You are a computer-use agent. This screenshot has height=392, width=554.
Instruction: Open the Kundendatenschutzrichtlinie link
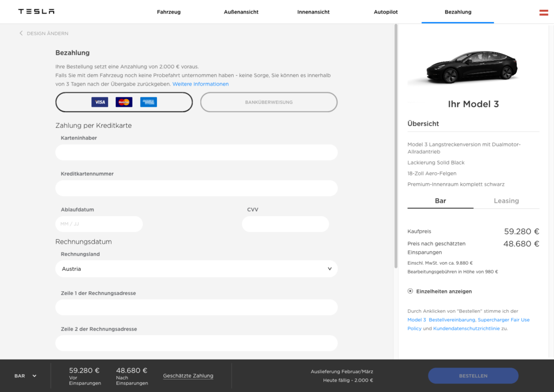466,328
